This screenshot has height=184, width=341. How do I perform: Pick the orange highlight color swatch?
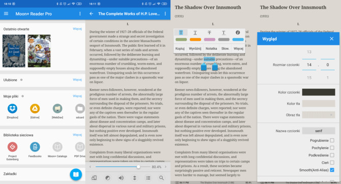pos(195,40)
